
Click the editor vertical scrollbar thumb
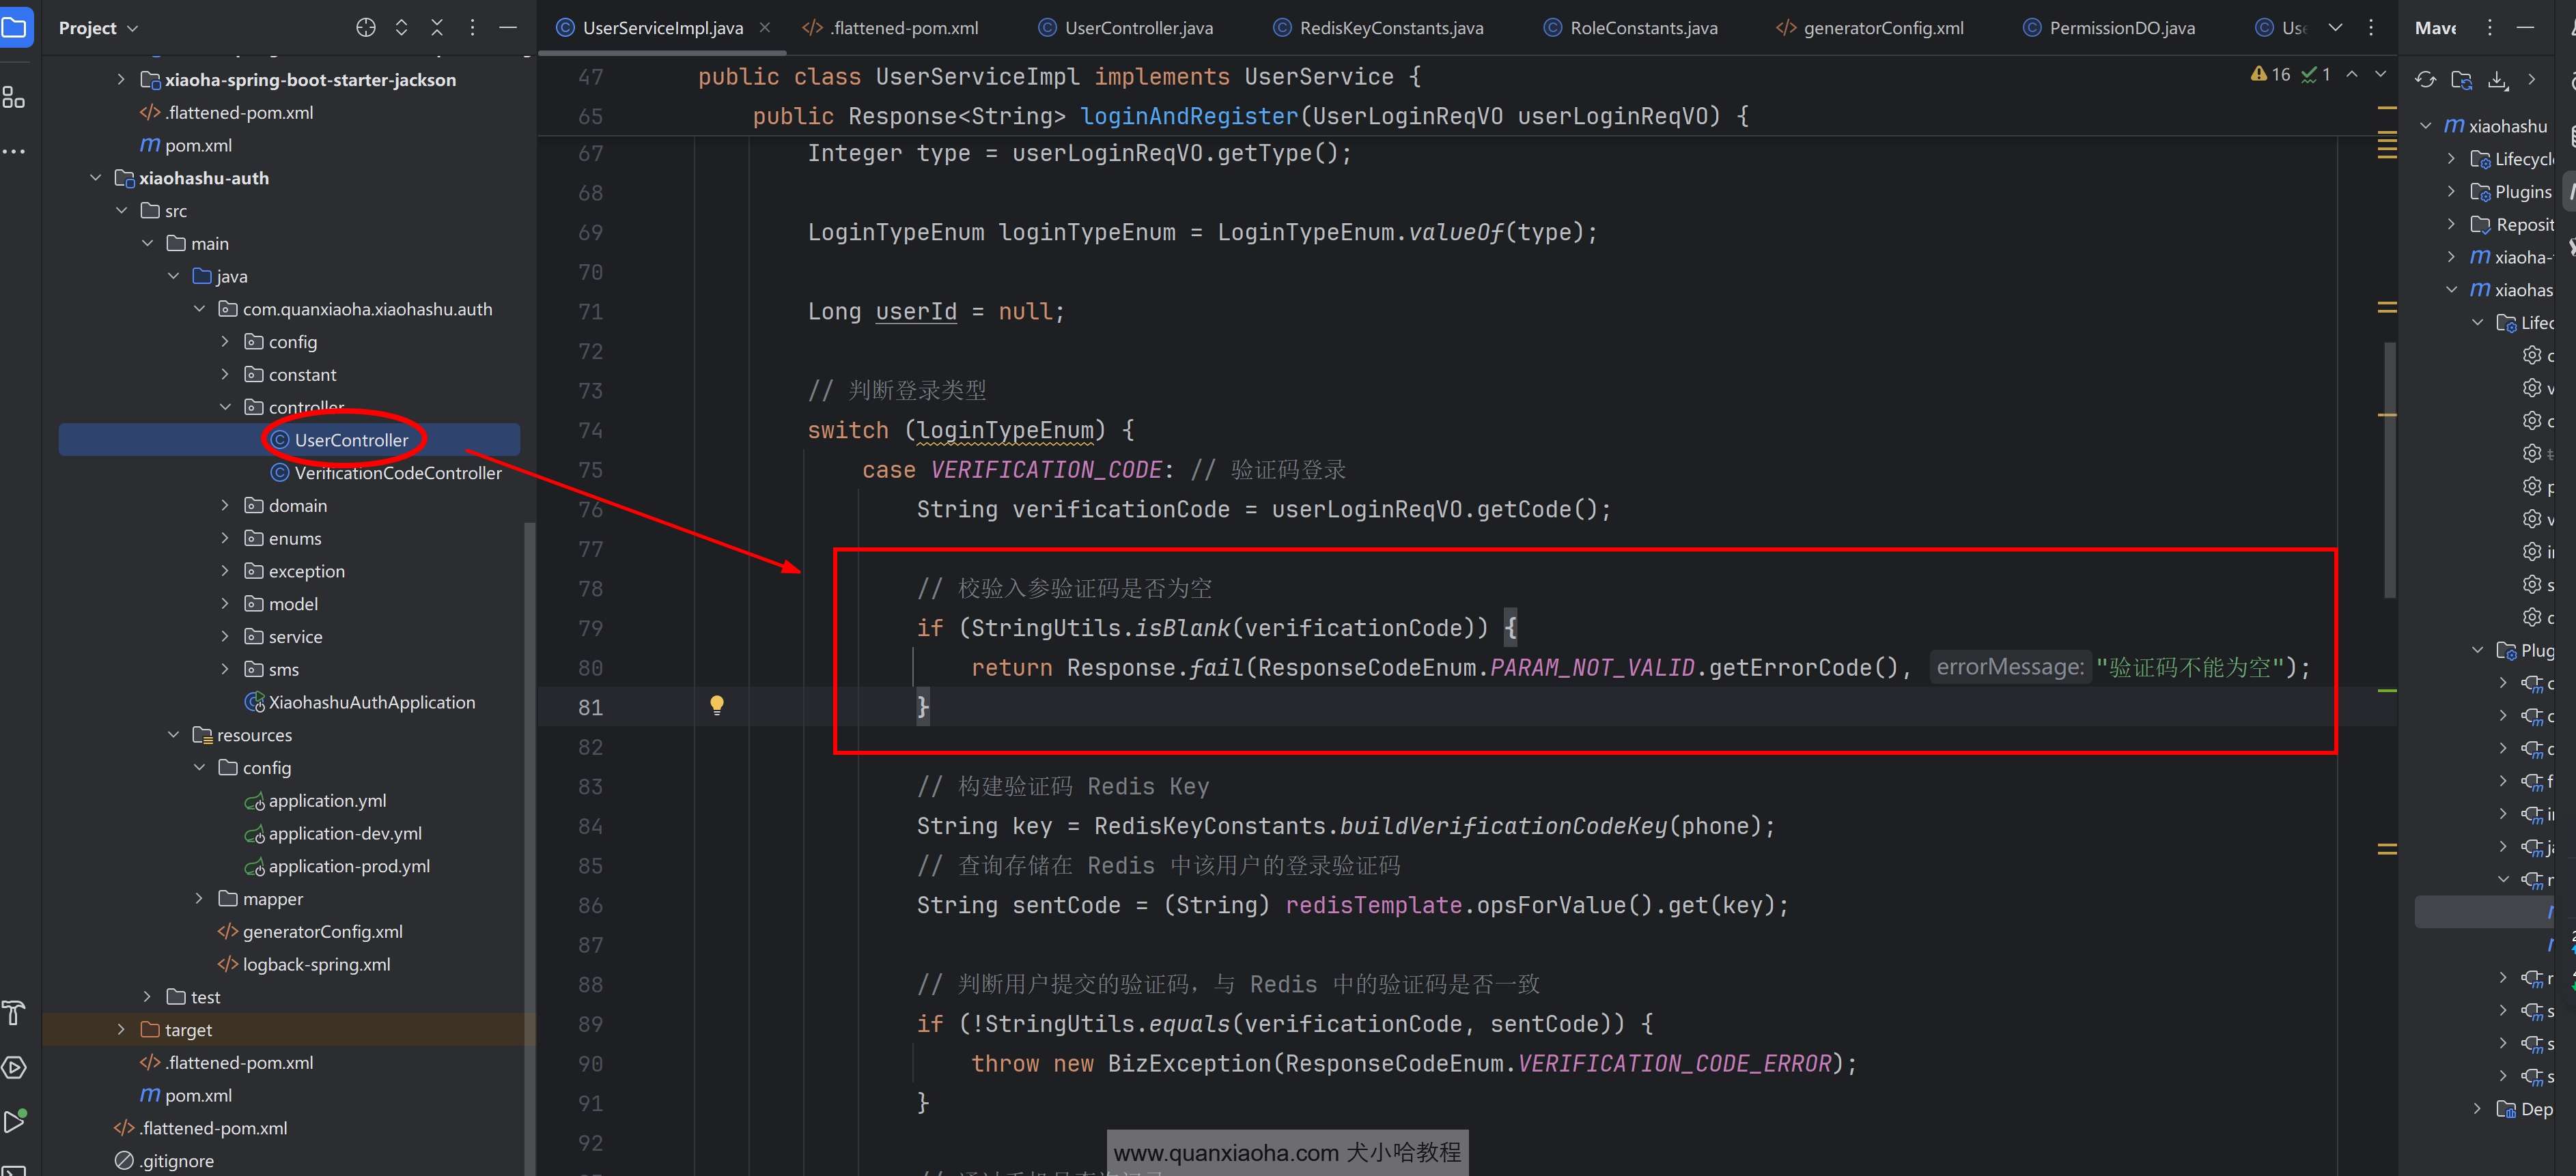(2389, 470)
